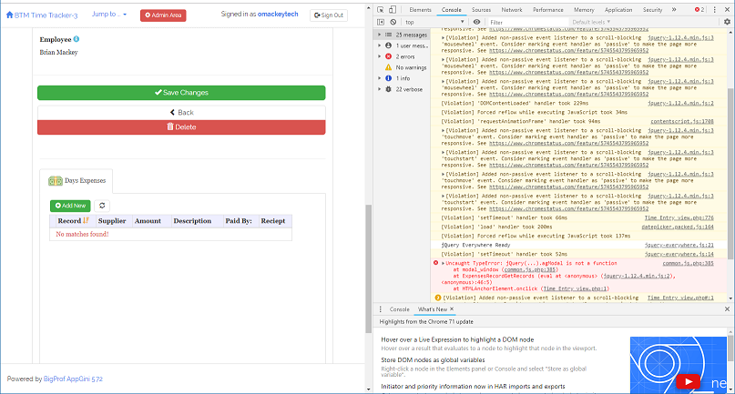Open the Jump to dropdown
The image size is (735, 394).
[x=108, y=14]
